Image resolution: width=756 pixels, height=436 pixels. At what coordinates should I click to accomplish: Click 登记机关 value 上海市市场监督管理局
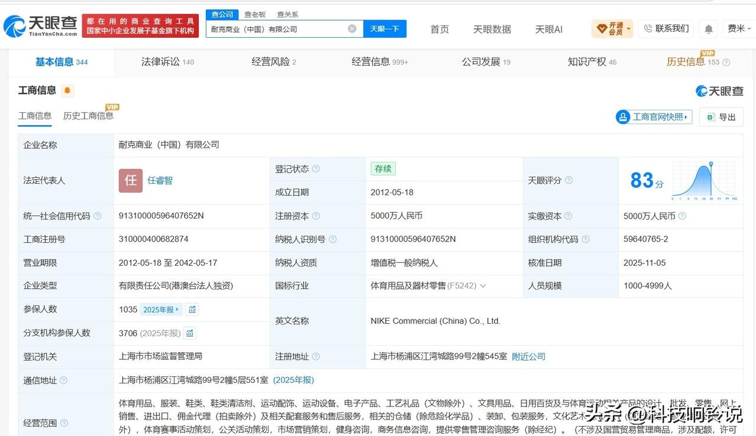(161, 357)
